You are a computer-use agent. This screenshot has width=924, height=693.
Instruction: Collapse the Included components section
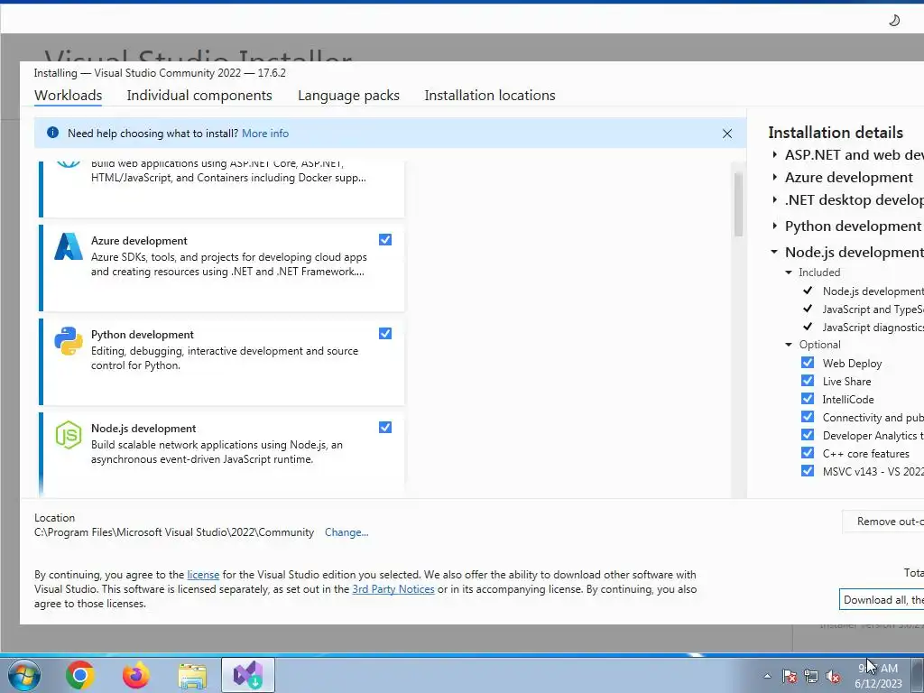pos(789,273)
